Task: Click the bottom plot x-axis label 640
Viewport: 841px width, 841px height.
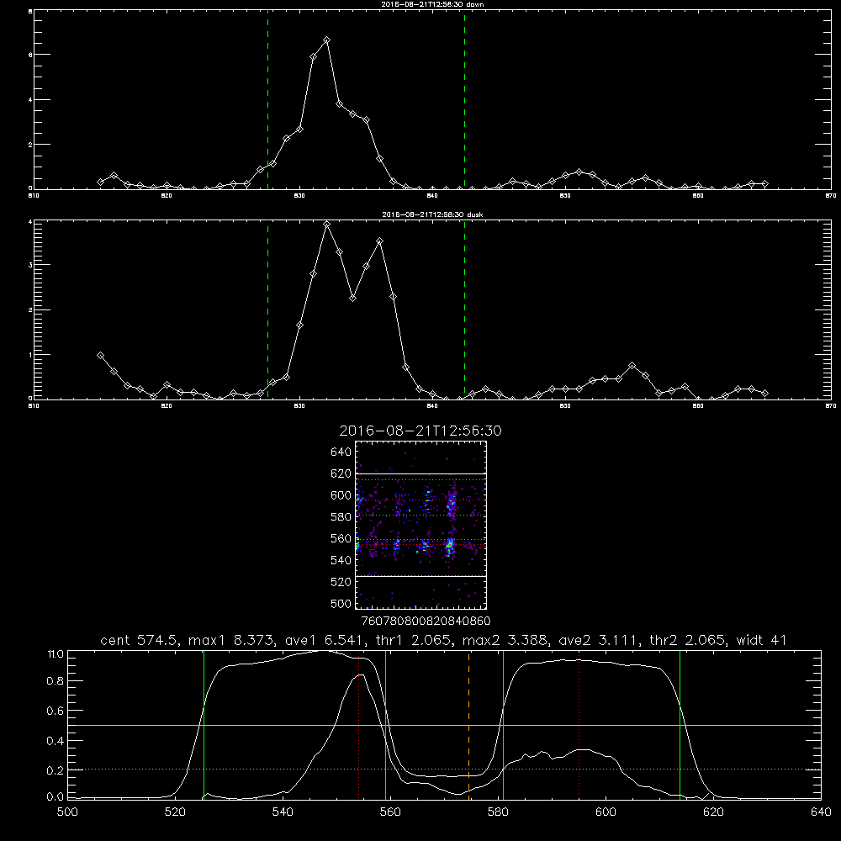Action: click(821, 812)
